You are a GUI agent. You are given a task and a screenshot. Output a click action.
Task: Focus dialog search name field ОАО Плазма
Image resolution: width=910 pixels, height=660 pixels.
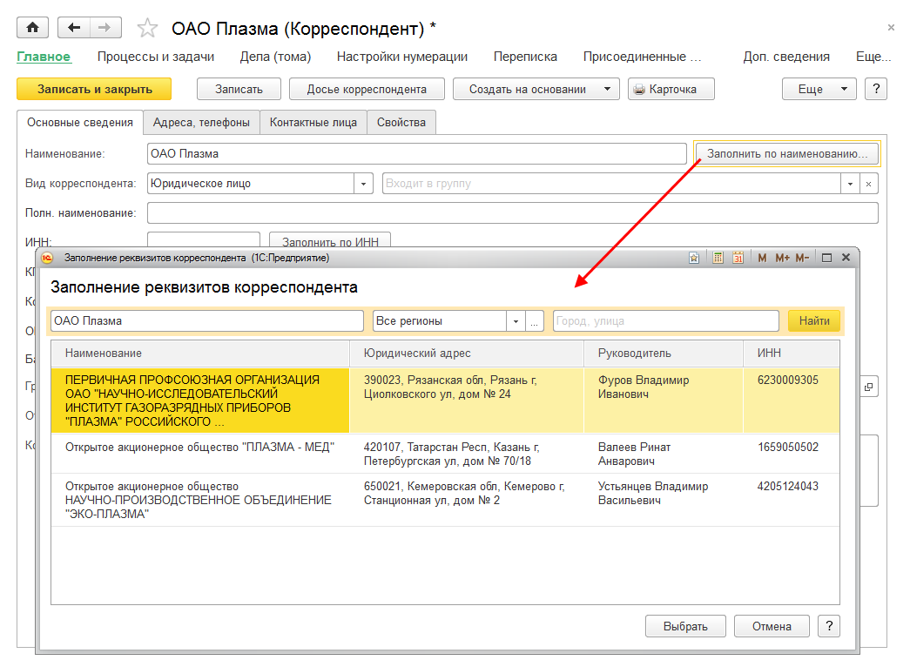pos(207,321)
